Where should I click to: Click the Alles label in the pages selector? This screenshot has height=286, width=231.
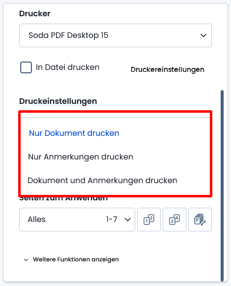point(36,220)
